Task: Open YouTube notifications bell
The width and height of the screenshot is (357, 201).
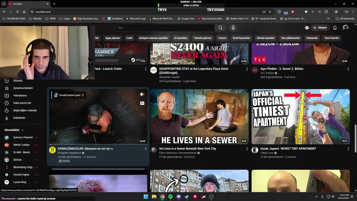Action: pos(335,28)
